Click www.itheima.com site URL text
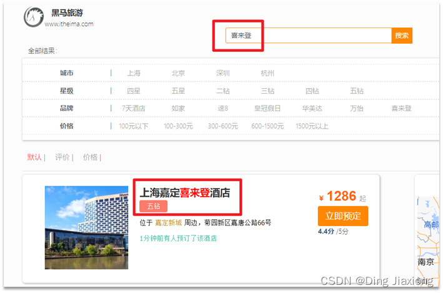 69,24
